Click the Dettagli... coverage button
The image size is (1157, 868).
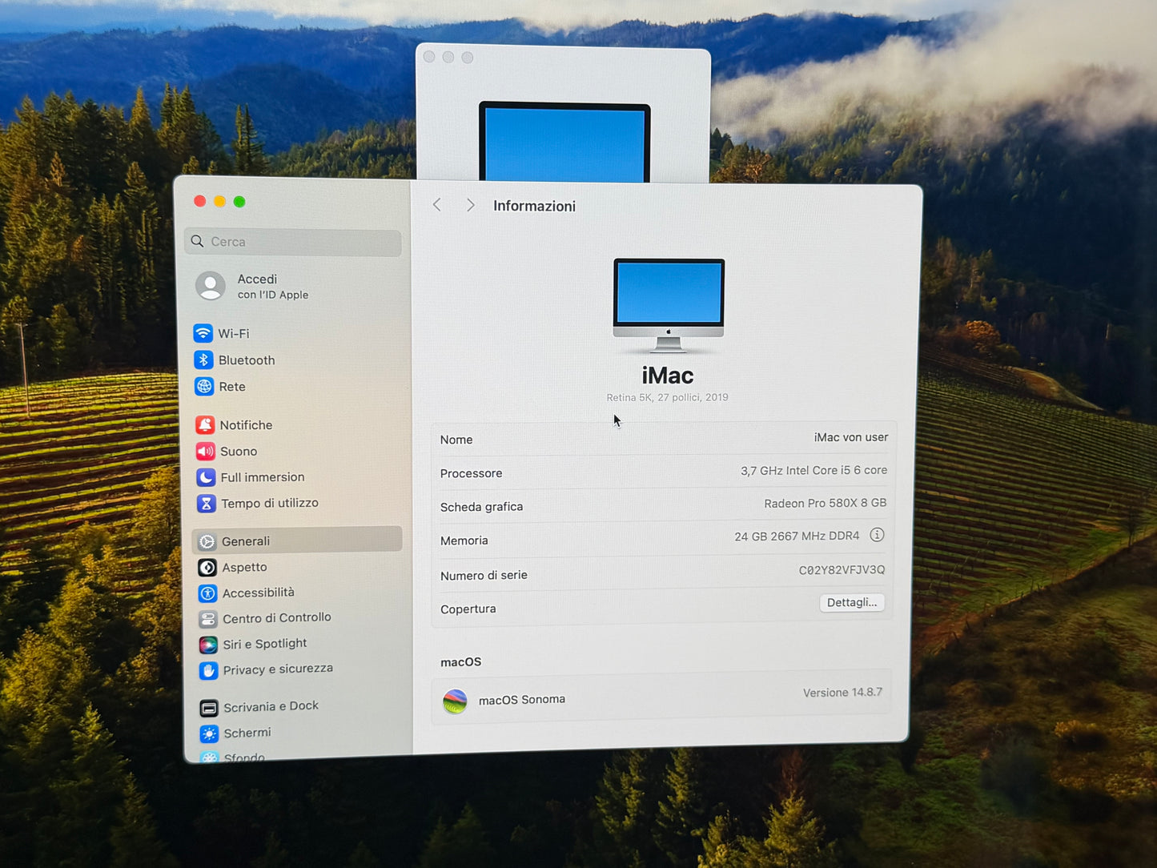(x=852, y=602)
